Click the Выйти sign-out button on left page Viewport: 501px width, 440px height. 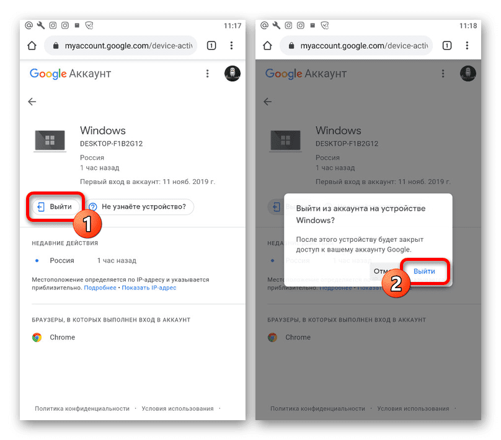56,207
